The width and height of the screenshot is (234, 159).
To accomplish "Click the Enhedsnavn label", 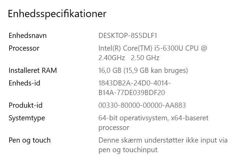I will (x=27, y=36).
